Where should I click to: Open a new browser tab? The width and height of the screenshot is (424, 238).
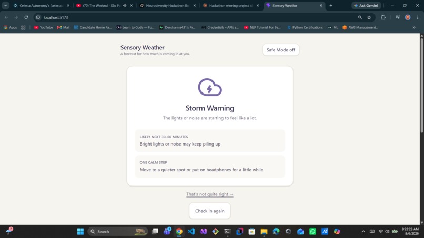click(x=331, y=5)
